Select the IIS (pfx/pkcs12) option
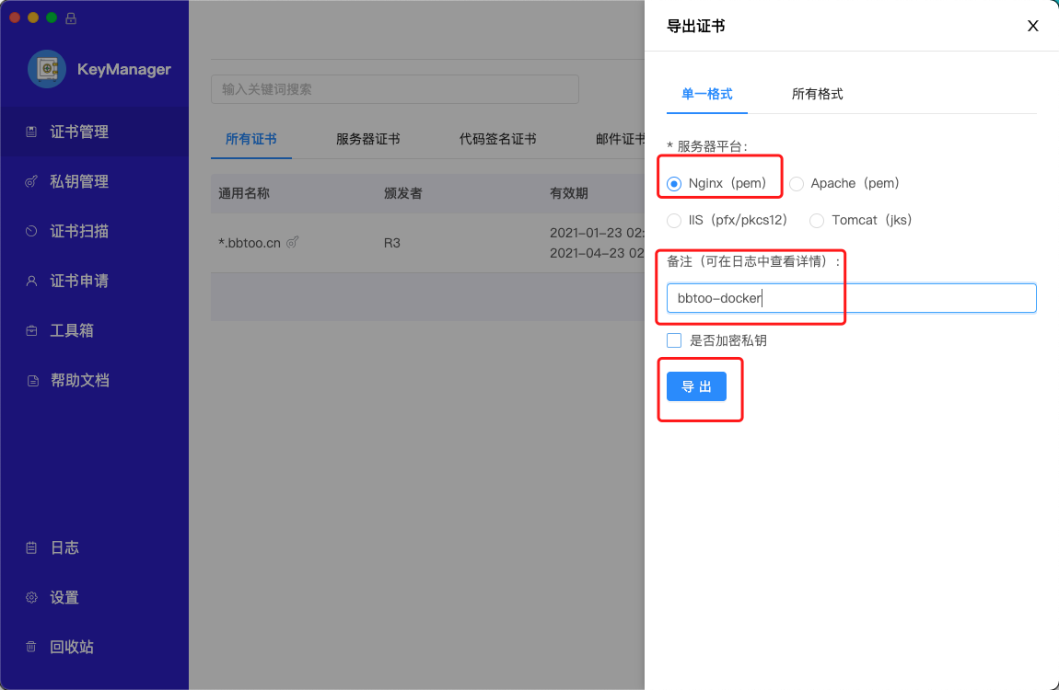The height and width of the screenshot is (690, 1059). point(674,220)
